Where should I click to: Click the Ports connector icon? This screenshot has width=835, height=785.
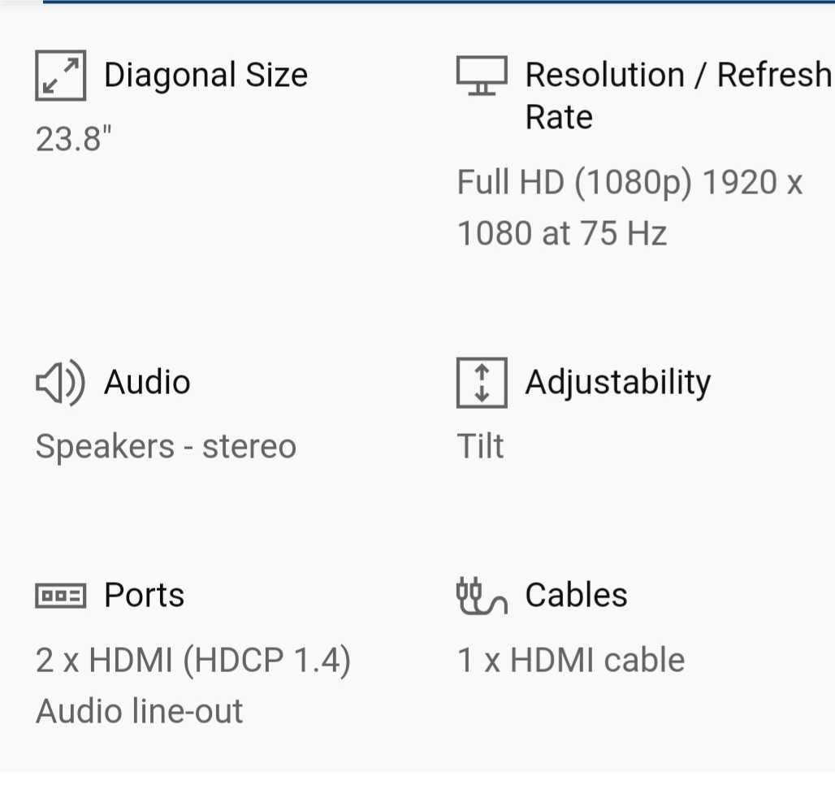(x=60, y=596)
